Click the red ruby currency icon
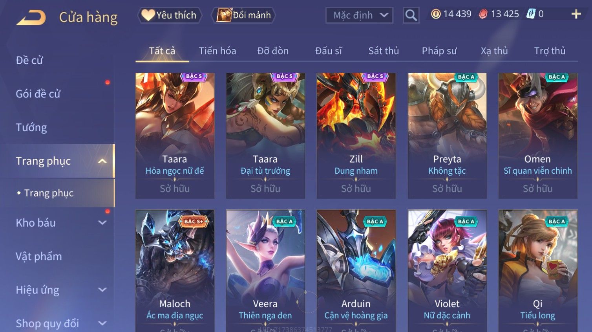The height and width of the screenshot is (332, 592). coord(483,14)
